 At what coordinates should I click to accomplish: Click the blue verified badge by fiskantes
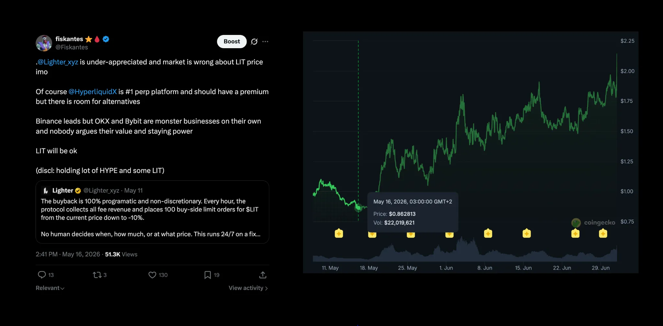tap(106, 39)
